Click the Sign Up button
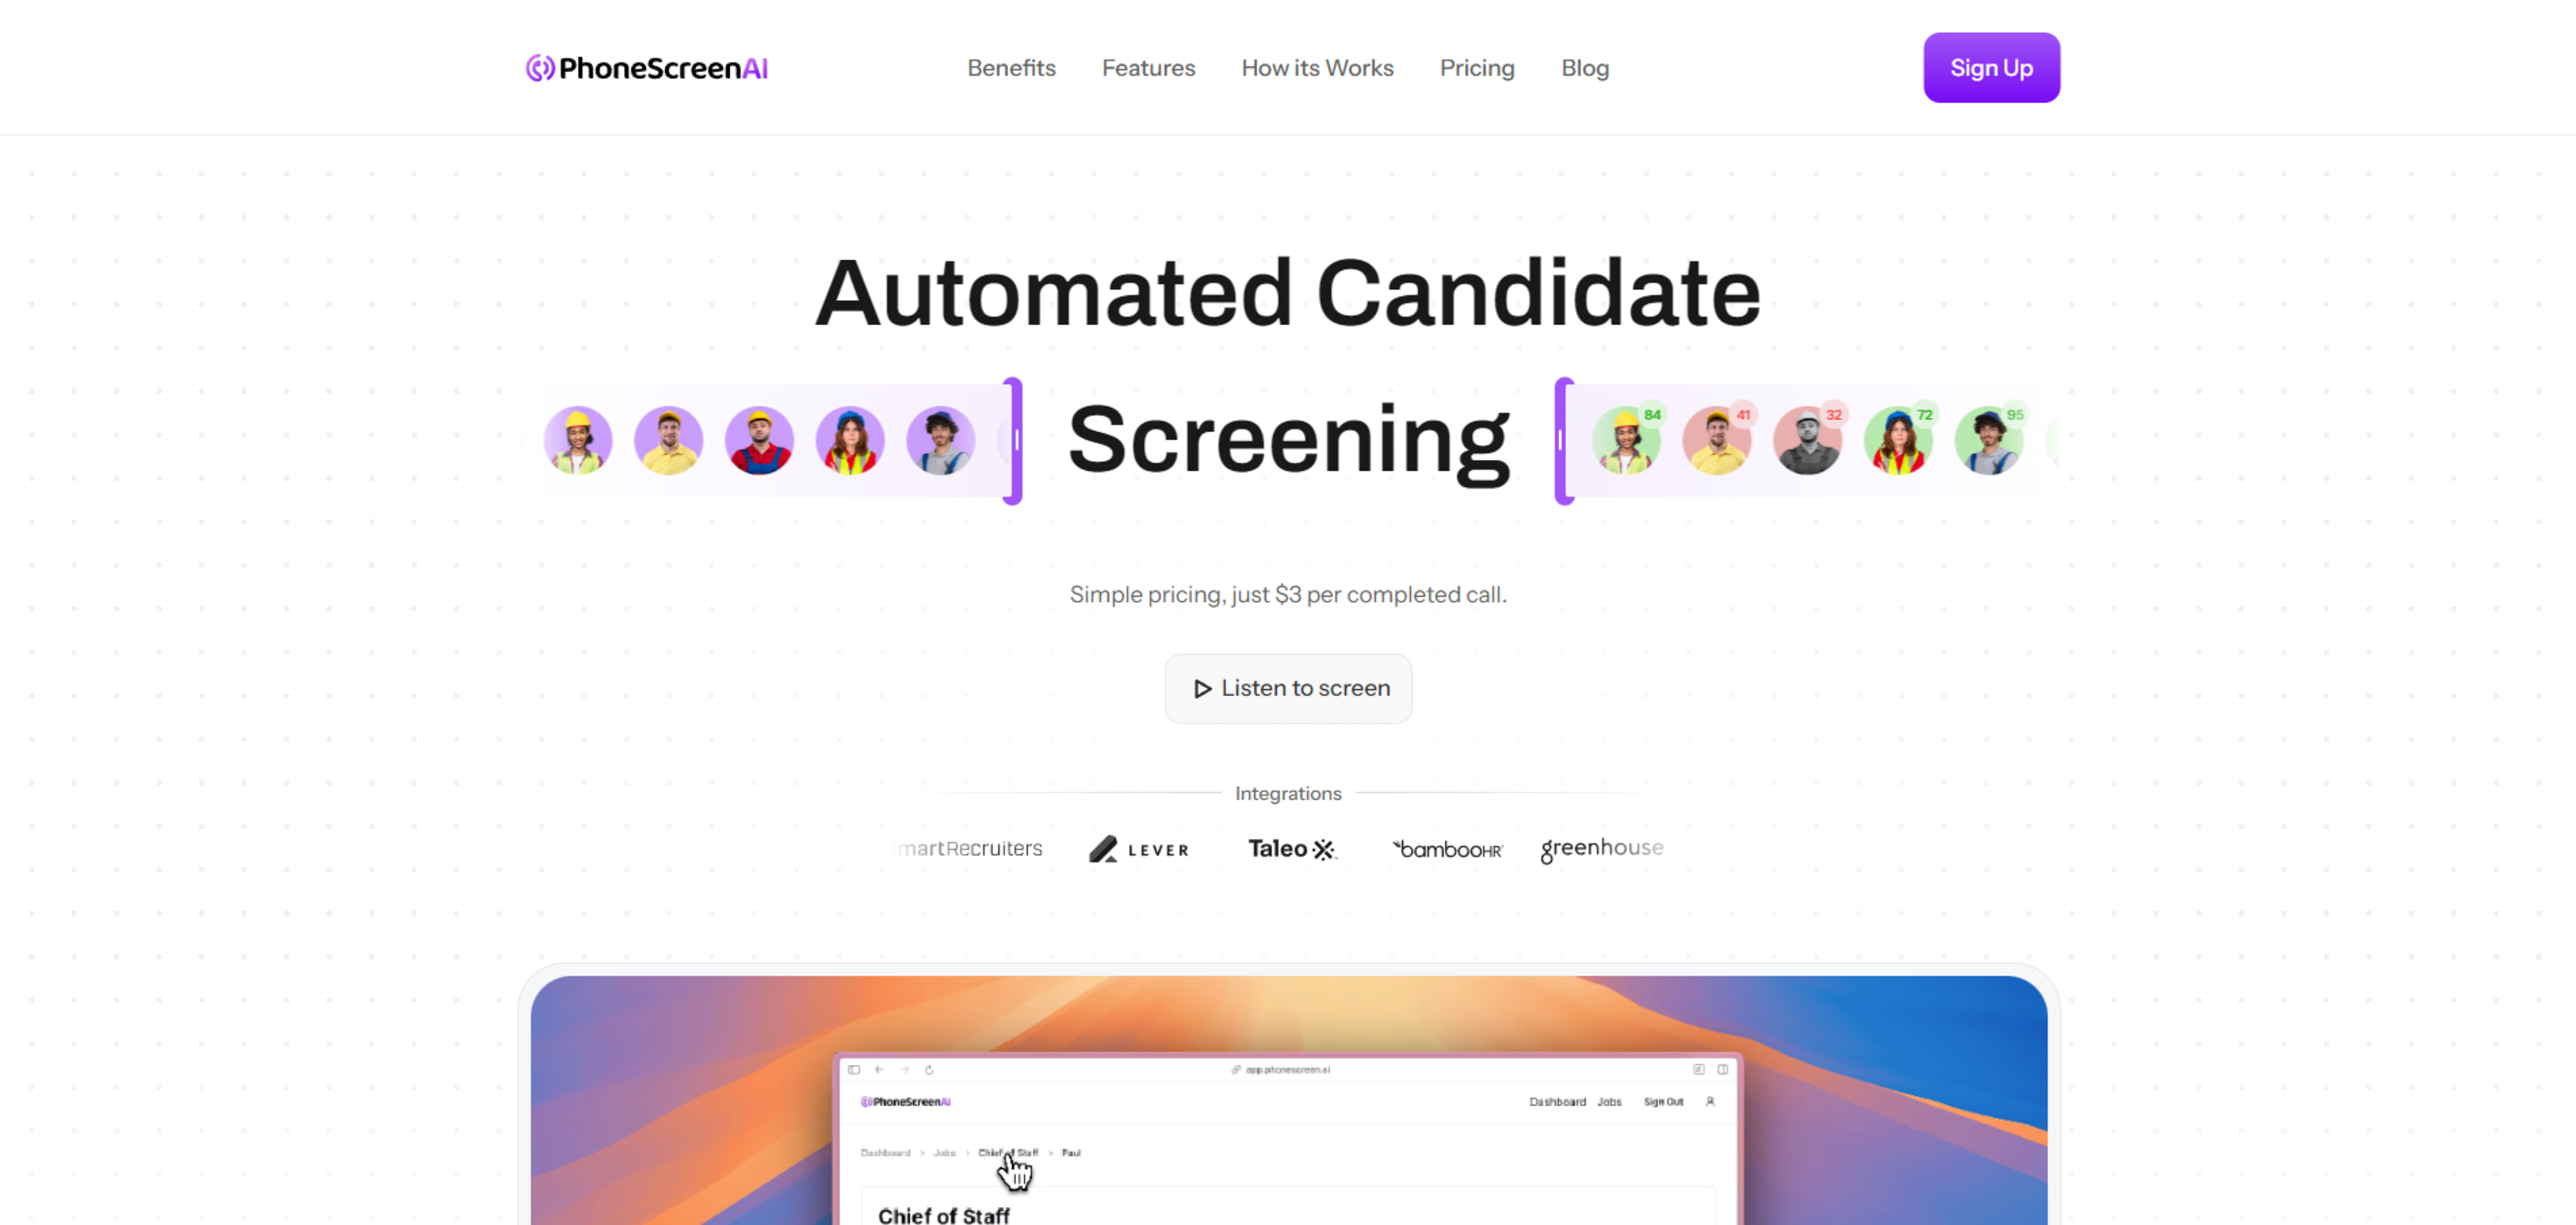 [1991, 67]
